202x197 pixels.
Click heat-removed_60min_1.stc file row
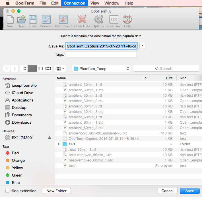pyautogui.click(x=129, y=160)
